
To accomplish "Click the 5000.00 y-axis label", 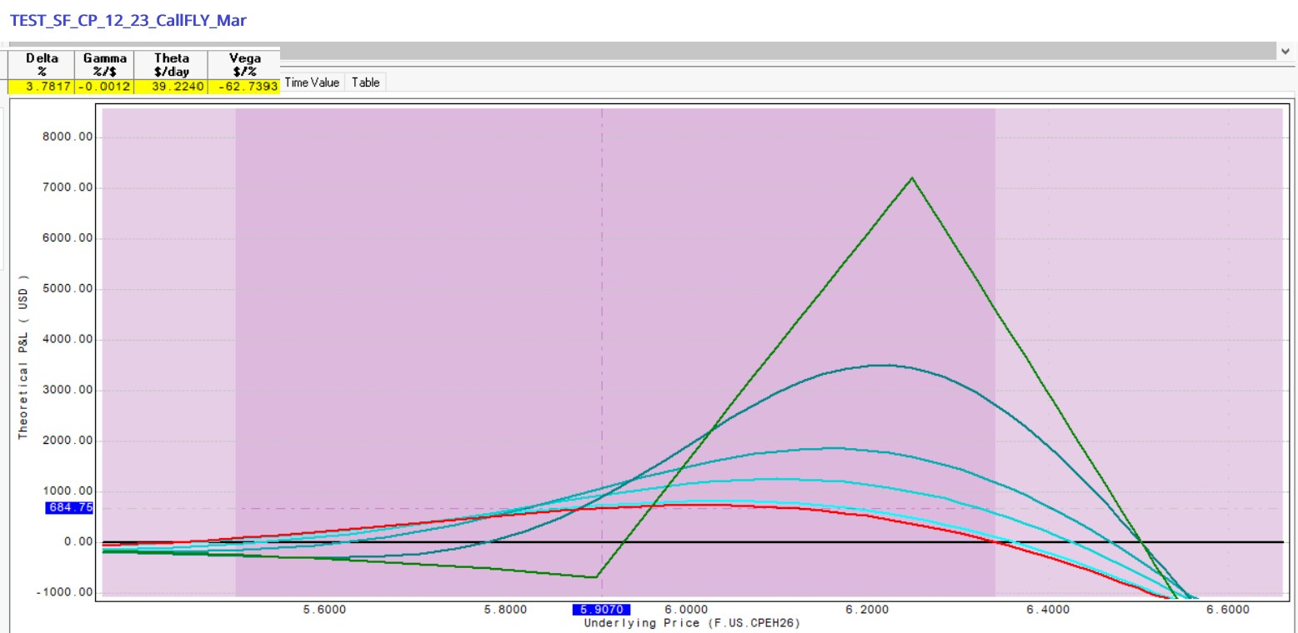I will (68, 289).
